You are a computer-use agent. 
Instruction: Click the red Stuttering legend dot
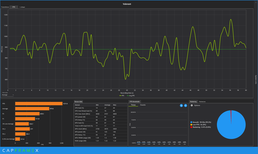[x=191, y=127]
